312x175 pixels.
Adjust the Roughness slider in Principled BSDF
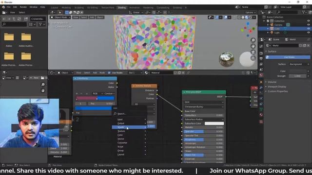pyautogui.click(x=204, y=140)
